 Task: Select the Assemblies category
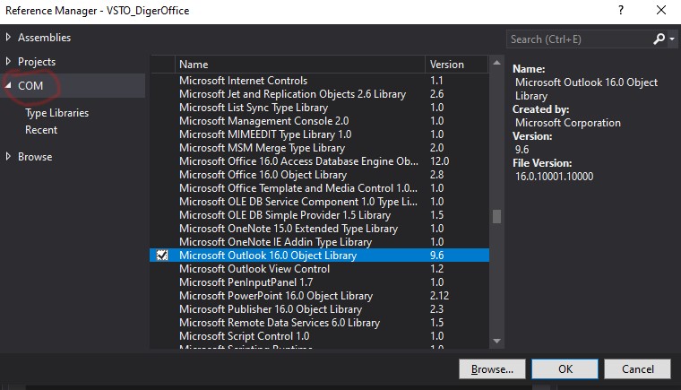pyautogui.click(x=44, y=38)
